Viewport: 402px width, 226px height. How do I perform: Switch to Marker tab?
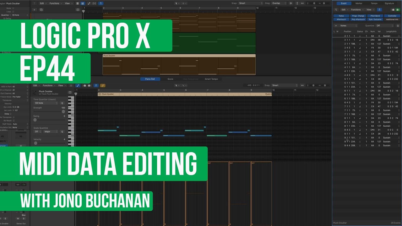(359, 3)
